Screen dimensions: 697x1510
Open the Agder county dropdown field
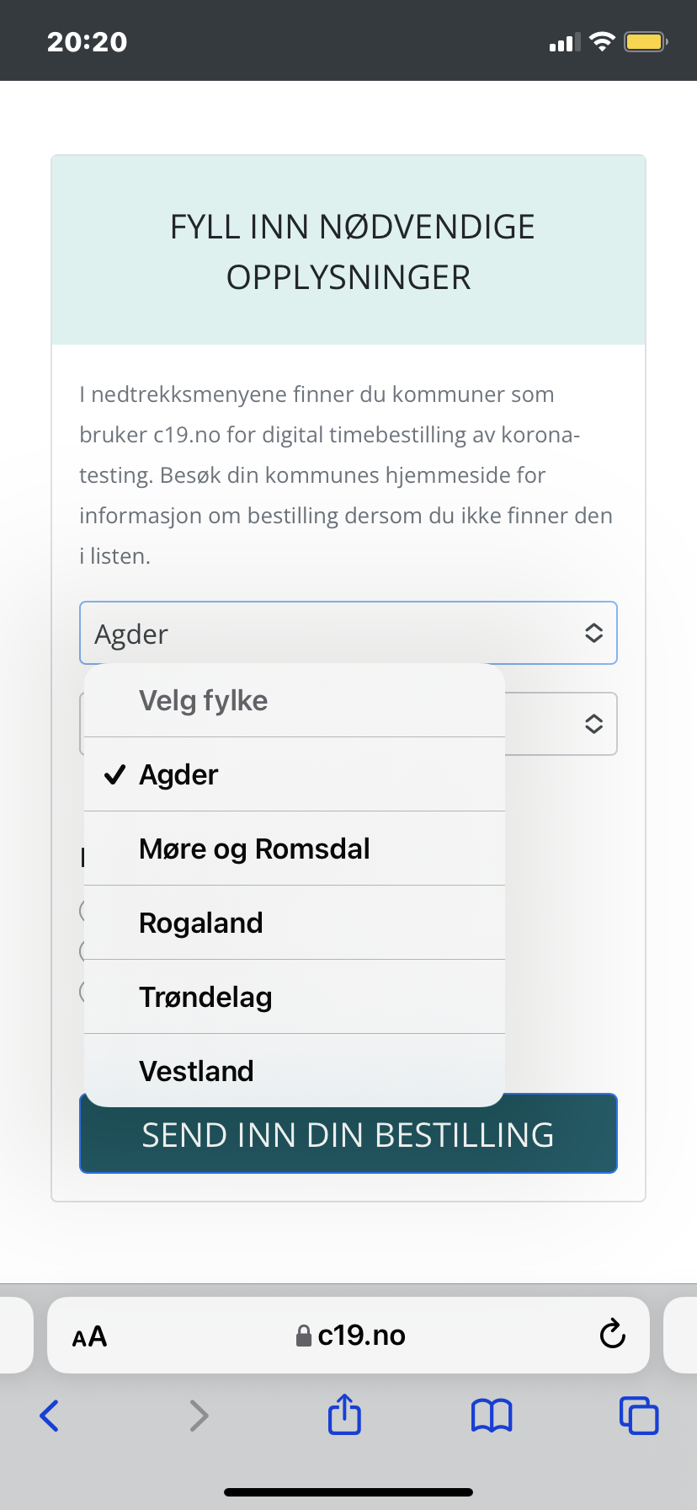click(x=348, y=633)
